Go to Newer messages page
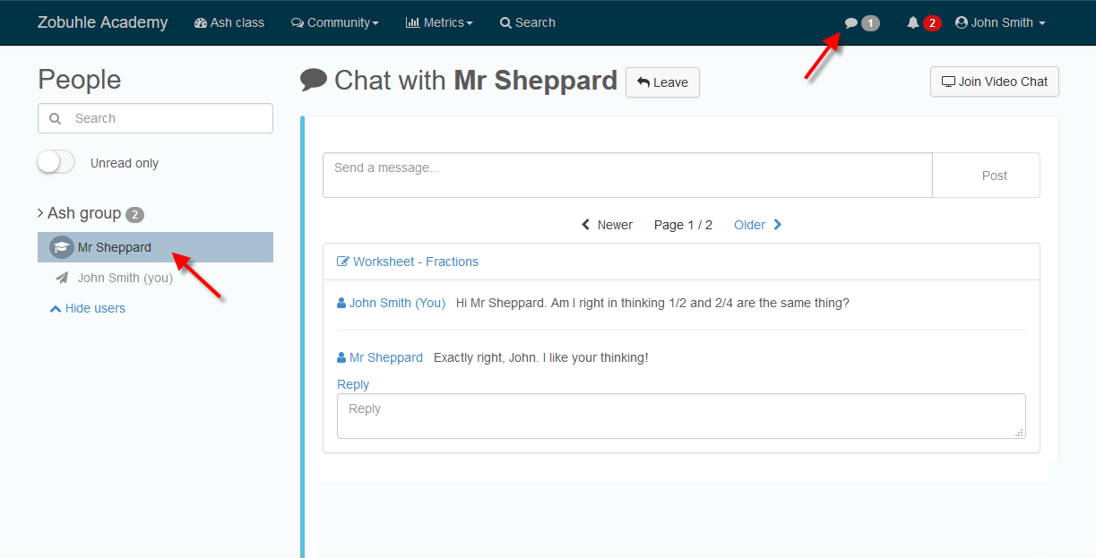 (607, 225)
